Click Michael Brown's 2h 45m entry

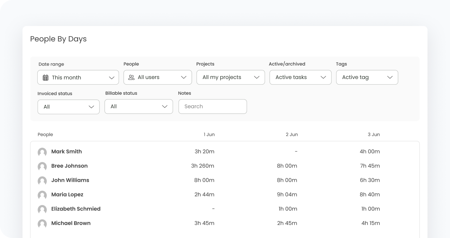tap(287, 223)
